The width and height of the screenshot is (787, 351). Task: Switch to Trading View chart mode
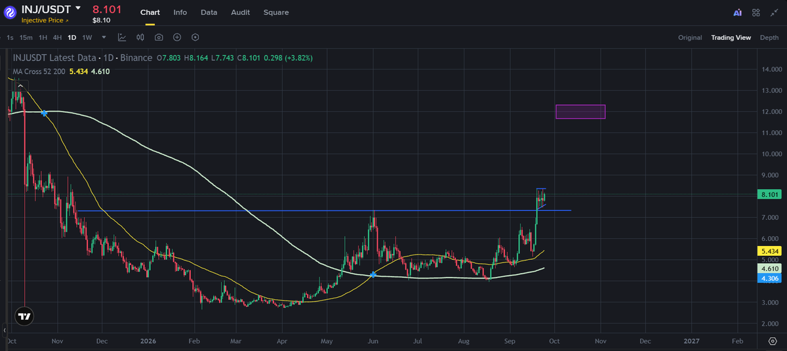point(731,37)
